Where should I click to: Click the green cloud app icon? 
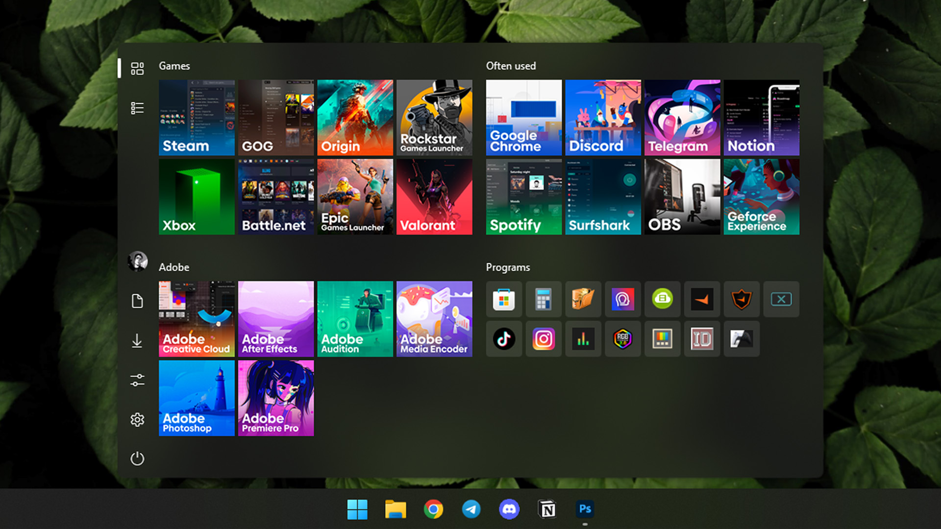pyautogui.click(x=662, y=299)
